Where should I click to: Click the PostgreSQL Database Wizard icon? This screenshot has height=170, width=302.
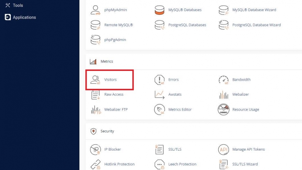[x=224, y=25]
